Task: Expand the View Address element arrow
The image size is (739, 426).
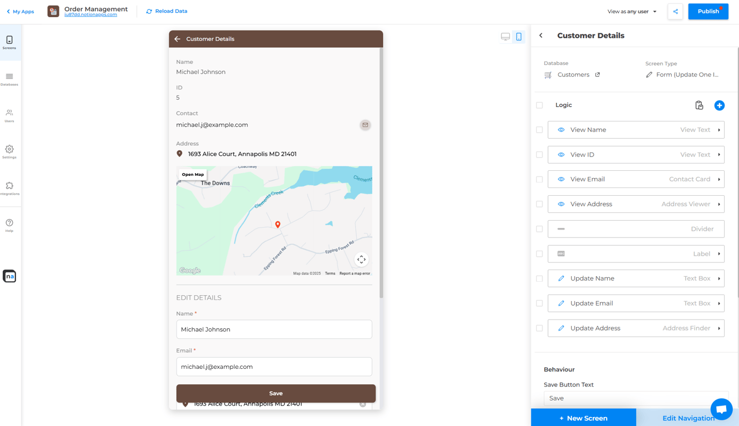Action: click(719, 204)
